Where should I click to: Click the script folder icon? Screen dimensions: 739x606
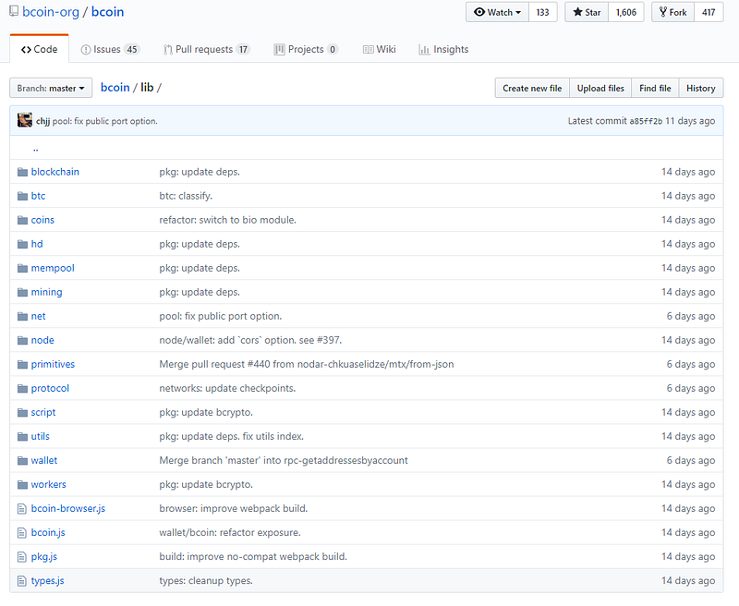[23, 412]
